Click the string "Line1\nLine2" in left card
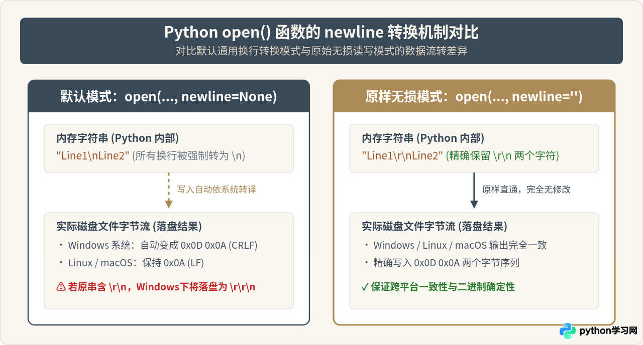This screenshot has height=345, width=643. (93, 155)
